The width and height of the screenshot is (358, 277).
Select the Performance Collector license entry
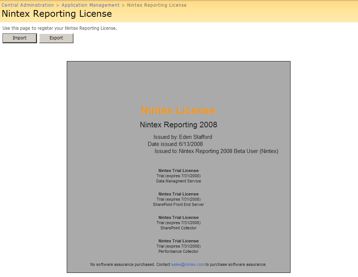178,251
